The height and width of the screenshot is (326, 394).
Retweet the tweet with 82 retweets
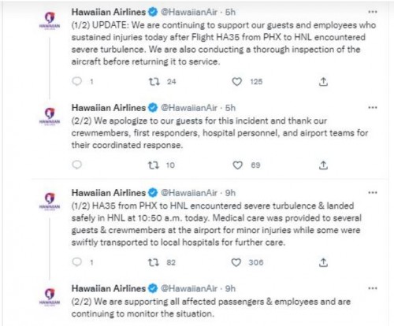[154, 262]
